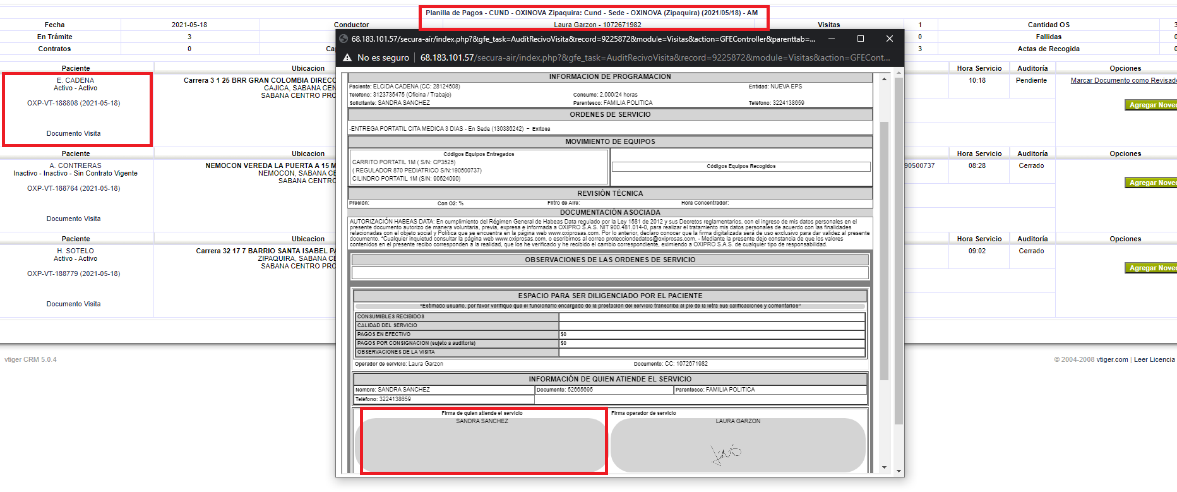Click the 'Pendiente' audit status
Screen dimensions: 1177x492
coord(1031,80)
